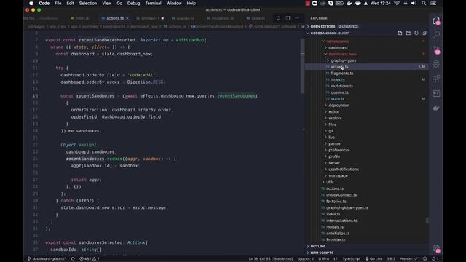The width and height of the screenshot is (466, 262).
Task: Open macOS Spotlight search icon
Action: tap(424, 3)
